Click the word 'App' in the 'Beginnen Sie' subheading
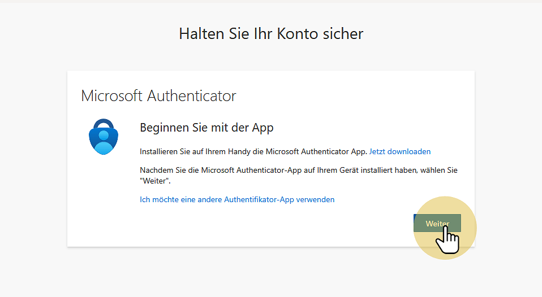Screen dimensions: 542x297 click(263, 128)
